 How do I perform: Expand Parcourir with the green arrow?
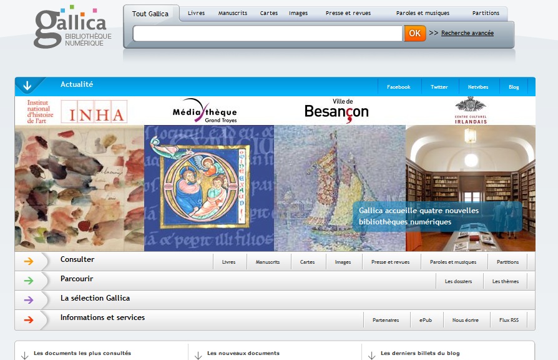click(29, 281)
